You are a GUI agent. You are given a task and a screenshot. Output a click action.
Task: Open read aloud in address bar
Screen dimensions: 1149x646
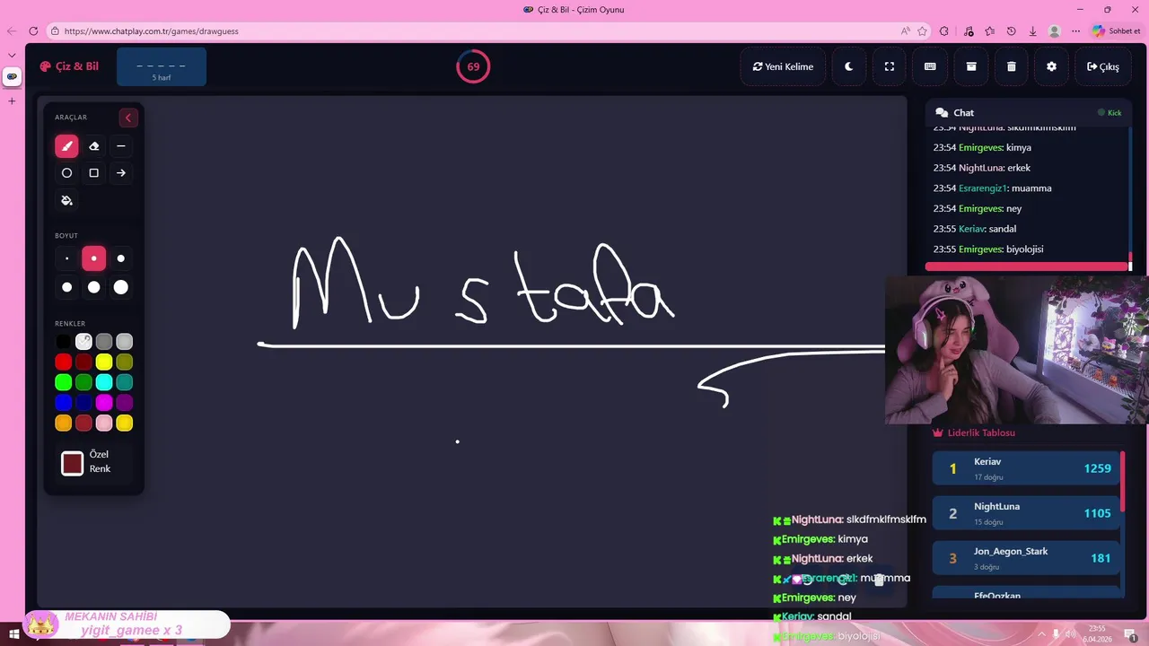pyautogui.click(x=905, y=31)
